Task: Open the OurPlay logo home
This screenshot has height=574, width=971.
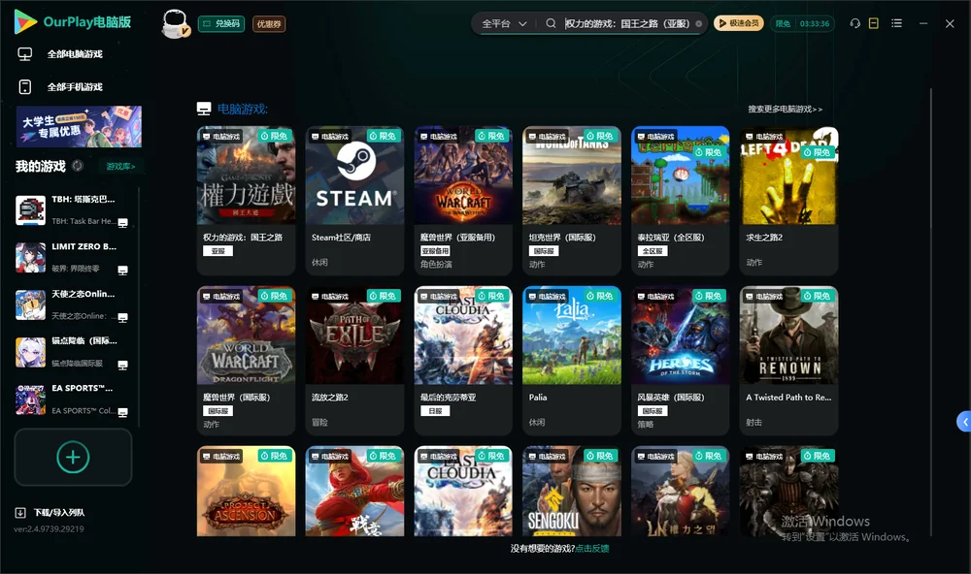Action: click(x=73, y=21)
